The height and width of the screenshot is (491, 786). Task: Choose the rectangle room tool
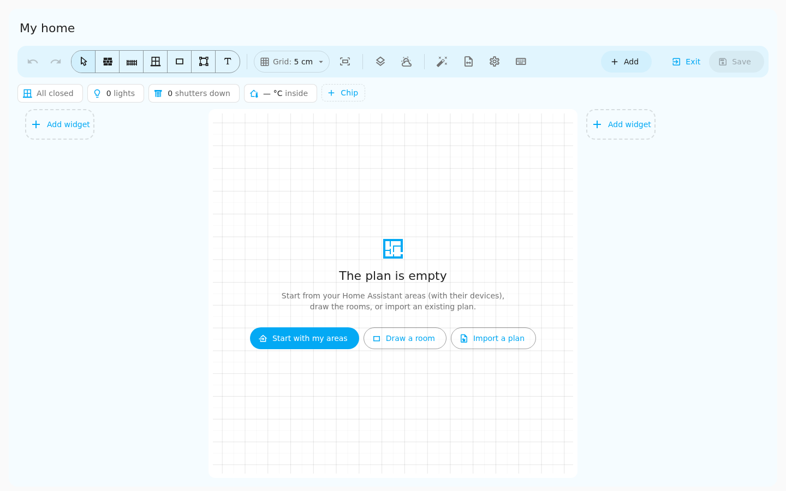point(180,62)
